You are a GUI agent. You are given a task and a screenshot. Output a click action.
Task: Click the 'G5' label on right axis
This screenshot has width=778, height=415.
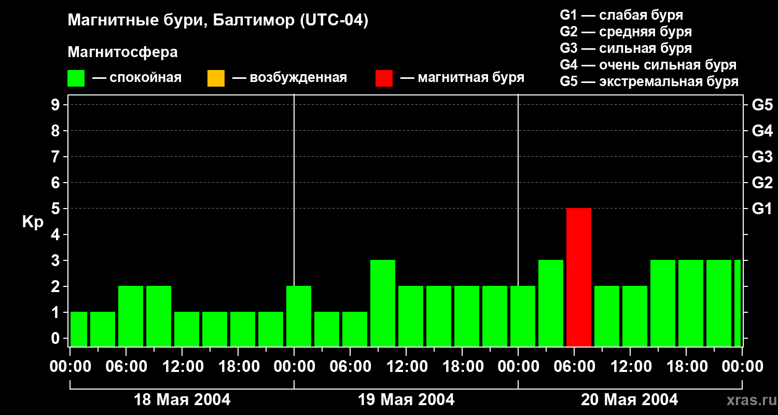(762, 105)
